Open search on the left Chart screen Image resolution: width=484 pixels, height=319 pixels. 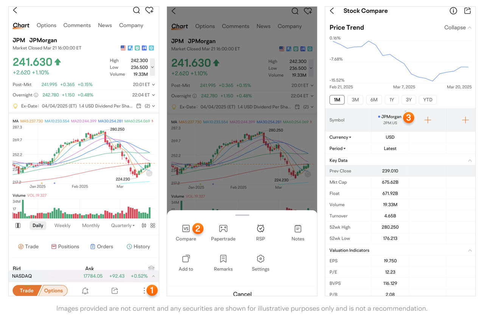(137, 10)
